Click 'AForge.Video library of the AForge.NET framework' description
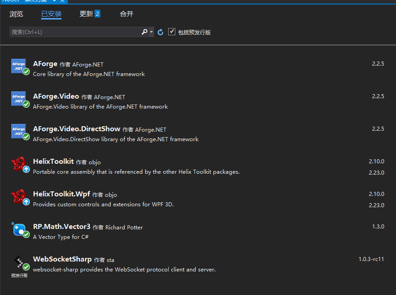396x295 pixels. (100, 107)
